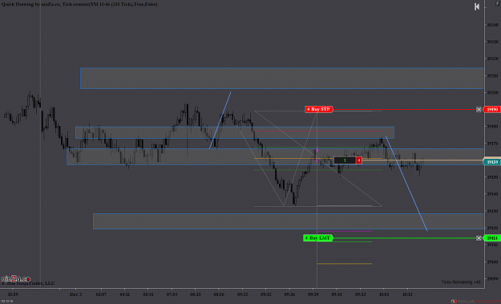
Task: Select the 09:39 time axis label
Action: click(313, 294)
